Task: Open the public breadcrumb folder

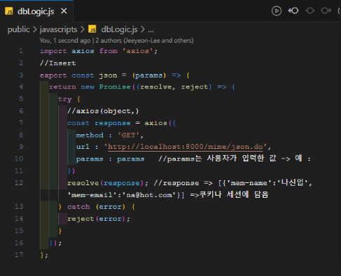Action: pyautogui.click(x=19, y=29)
